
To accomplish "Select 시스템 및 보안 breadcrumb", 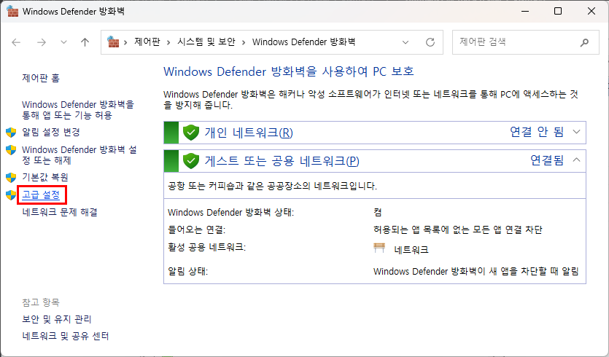I will (x=206, y=42).
